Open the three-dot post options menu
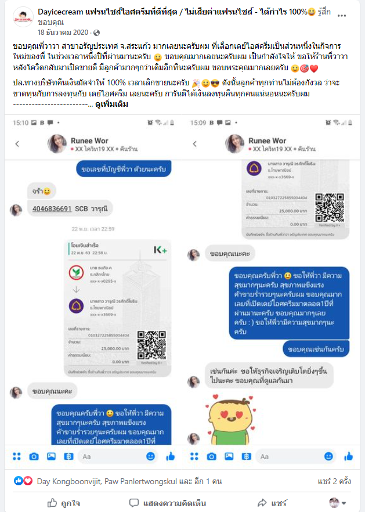 (341, 16)
